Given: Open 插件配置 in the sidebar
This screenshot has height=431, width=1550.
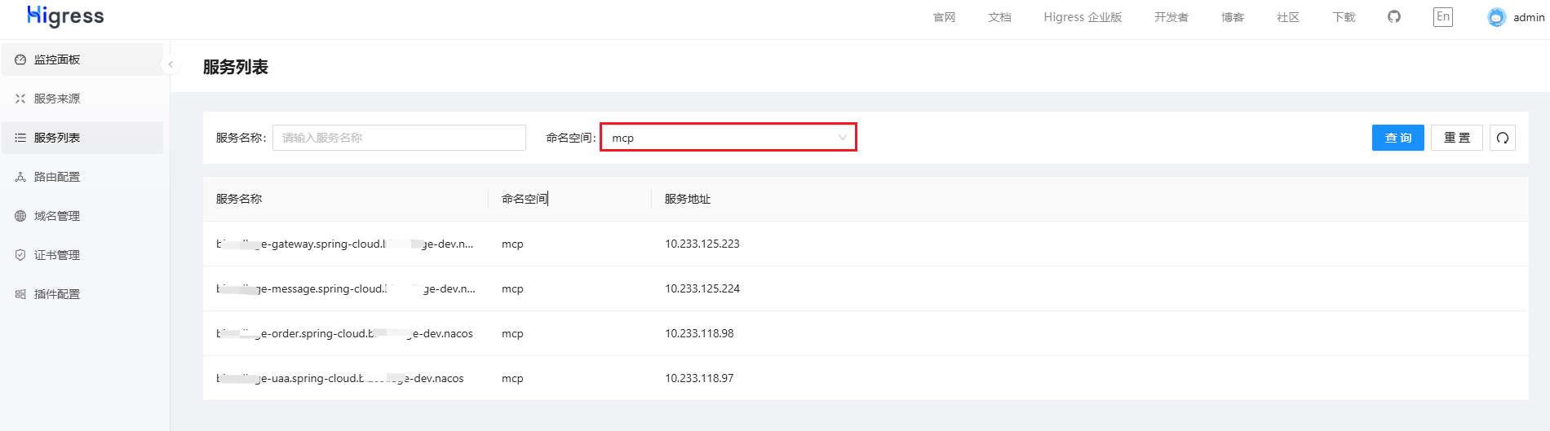Looking at the screenshot, I should point(57,294).
